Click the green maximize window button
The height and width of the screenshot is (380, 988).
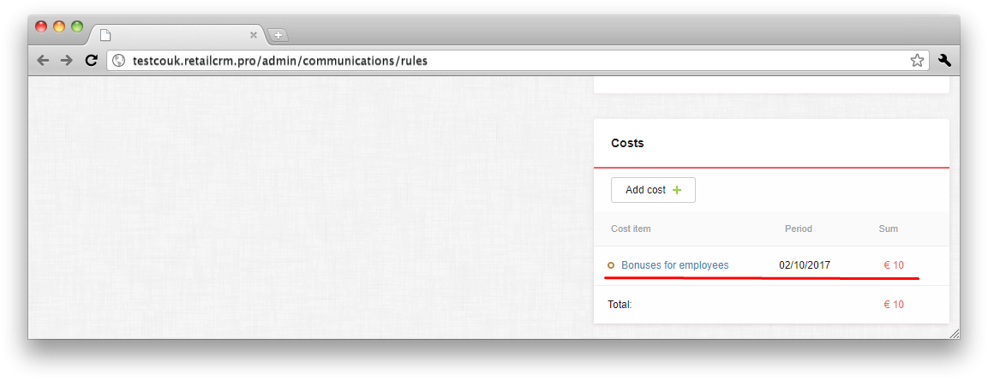pos(77,27)
